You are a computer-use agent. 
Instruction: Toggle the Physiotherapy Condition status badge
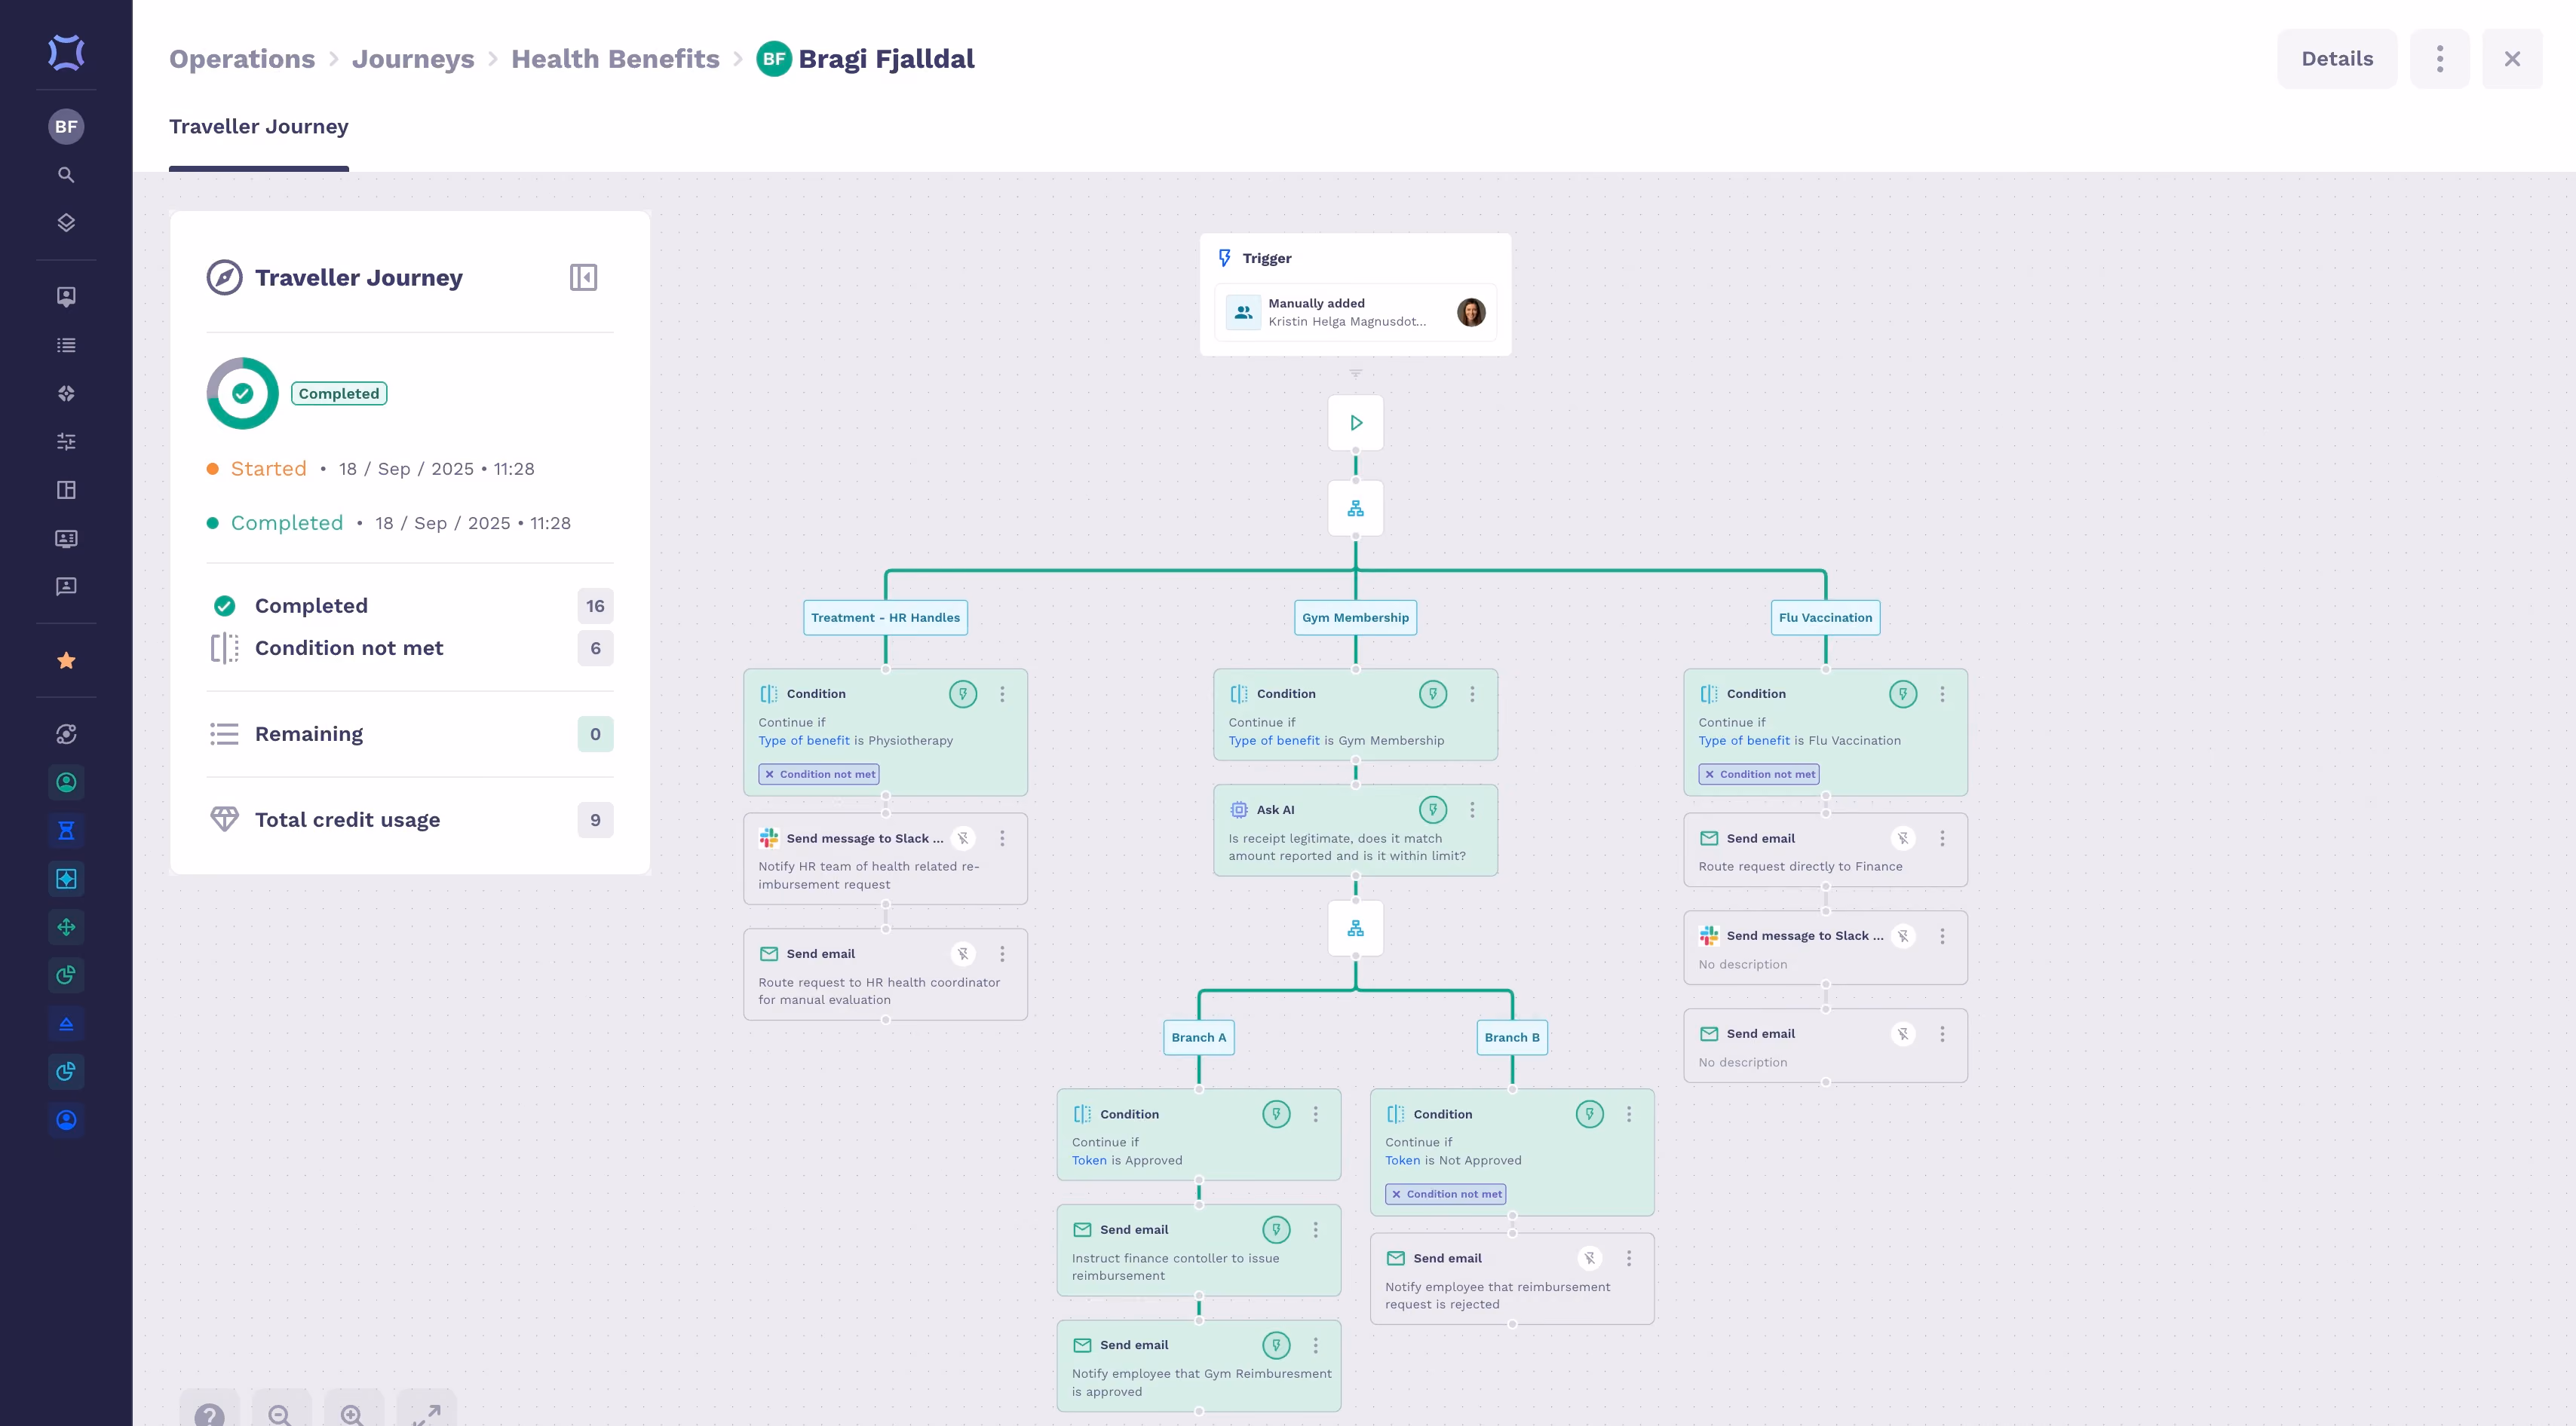962,693
